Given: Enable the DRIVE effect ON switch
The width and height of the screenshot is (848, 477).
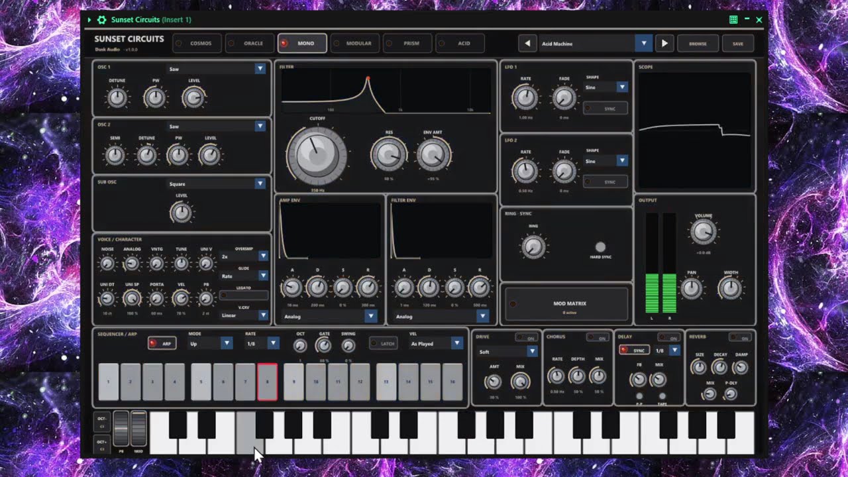Looking at the screenshot, I should [x=526, y=338].
